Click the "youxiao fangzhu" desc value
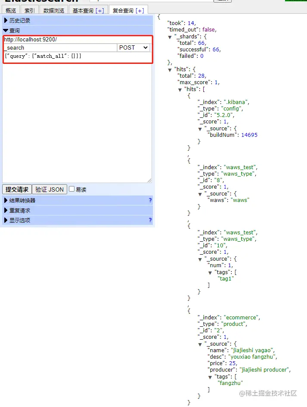 click(x=251, y=357)
